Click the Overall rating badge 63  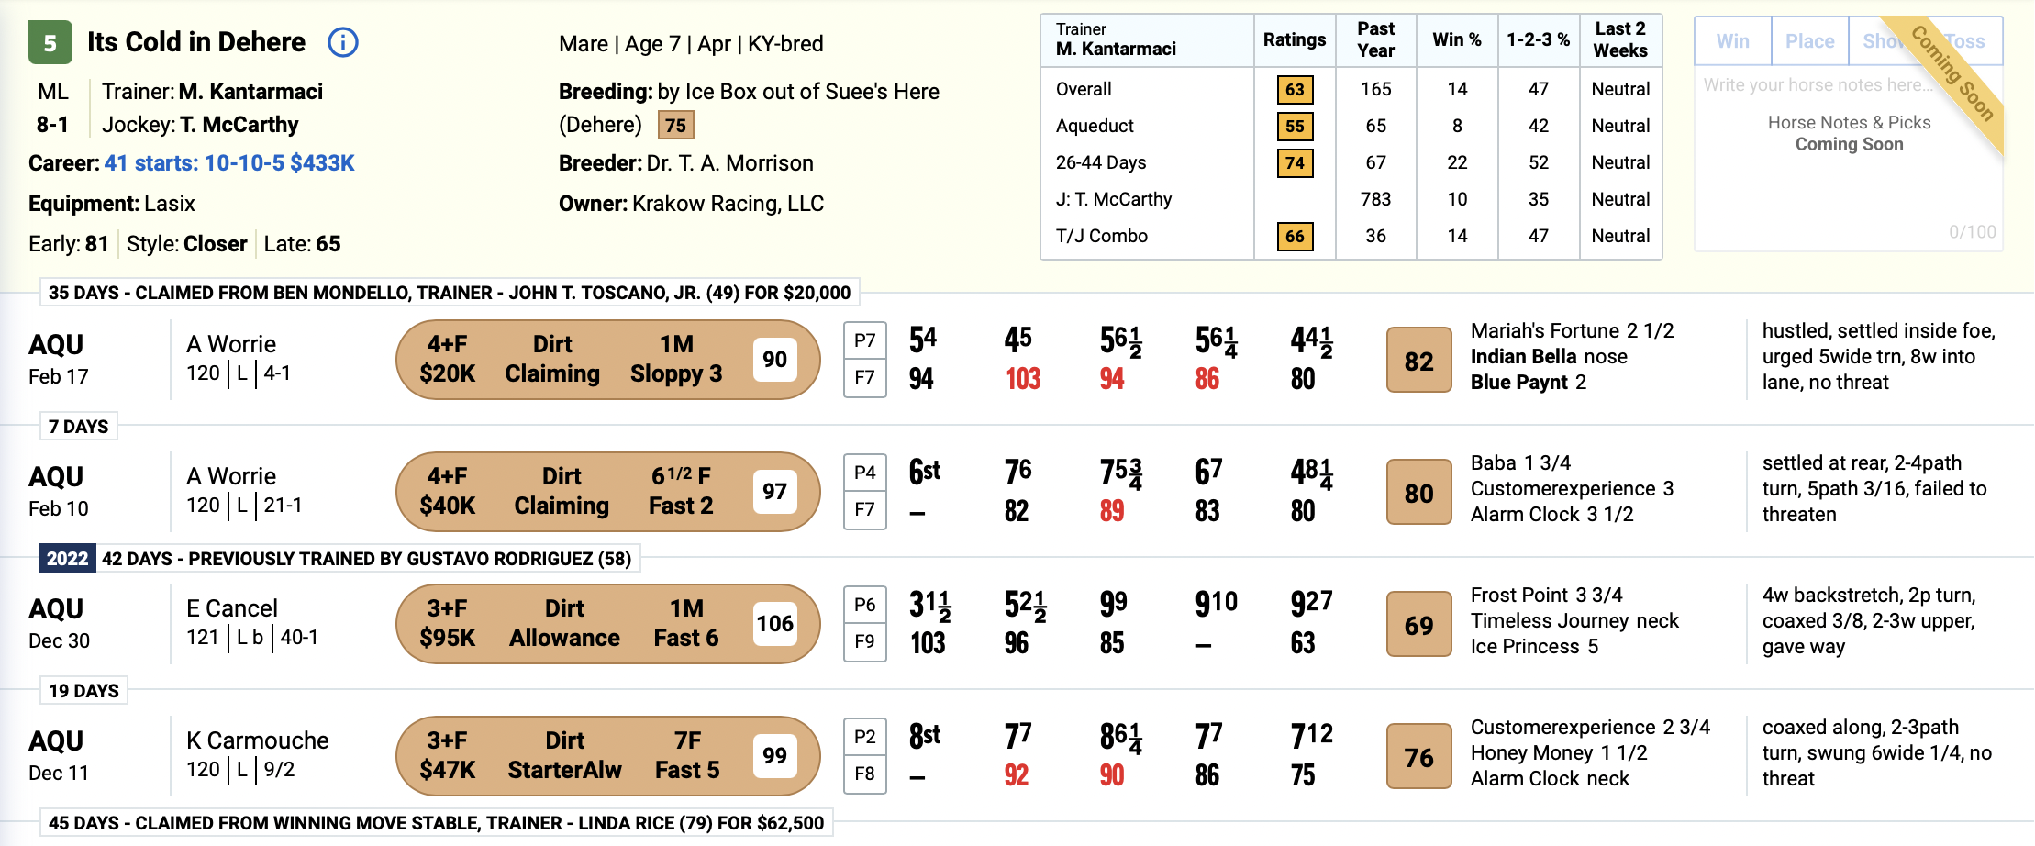click(1295, 89)
